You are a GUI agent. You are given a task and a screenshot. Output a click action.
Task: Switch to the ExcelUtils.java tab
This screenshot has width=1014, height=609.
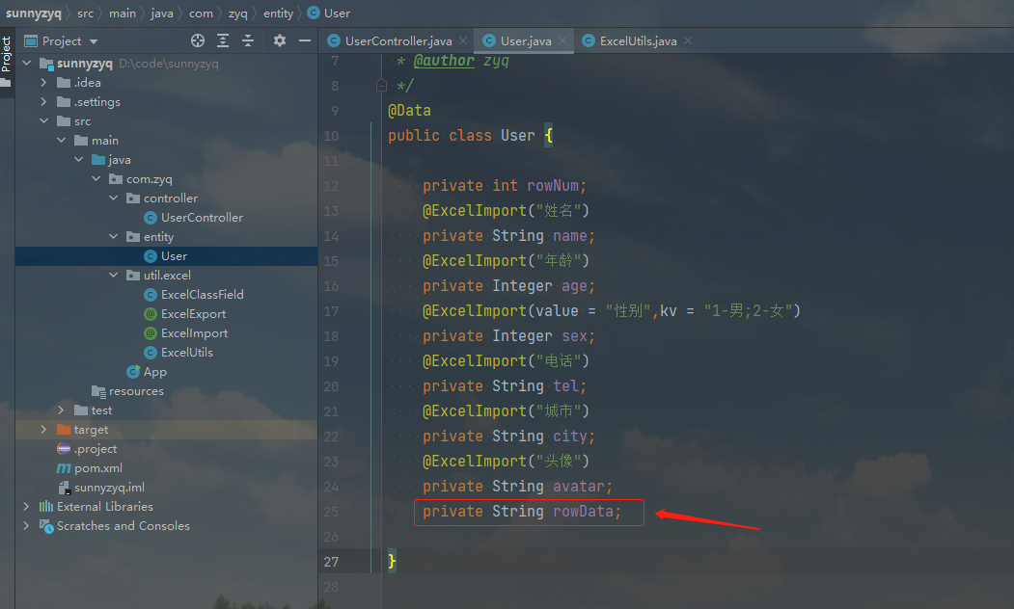coord(637,41)
